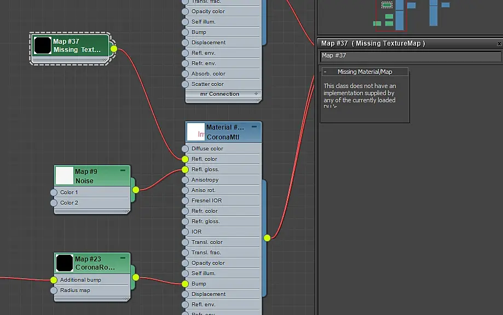Click the Map #9 Noise white preview swatch
Viewport: 503px width, 315px height.
click(65, 176)
